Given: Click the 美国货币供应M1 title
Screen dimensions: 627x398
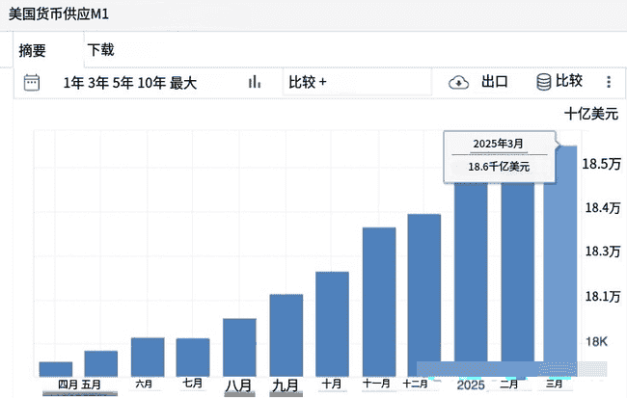Looking at the screenshot, I should (x=58, y=16).
